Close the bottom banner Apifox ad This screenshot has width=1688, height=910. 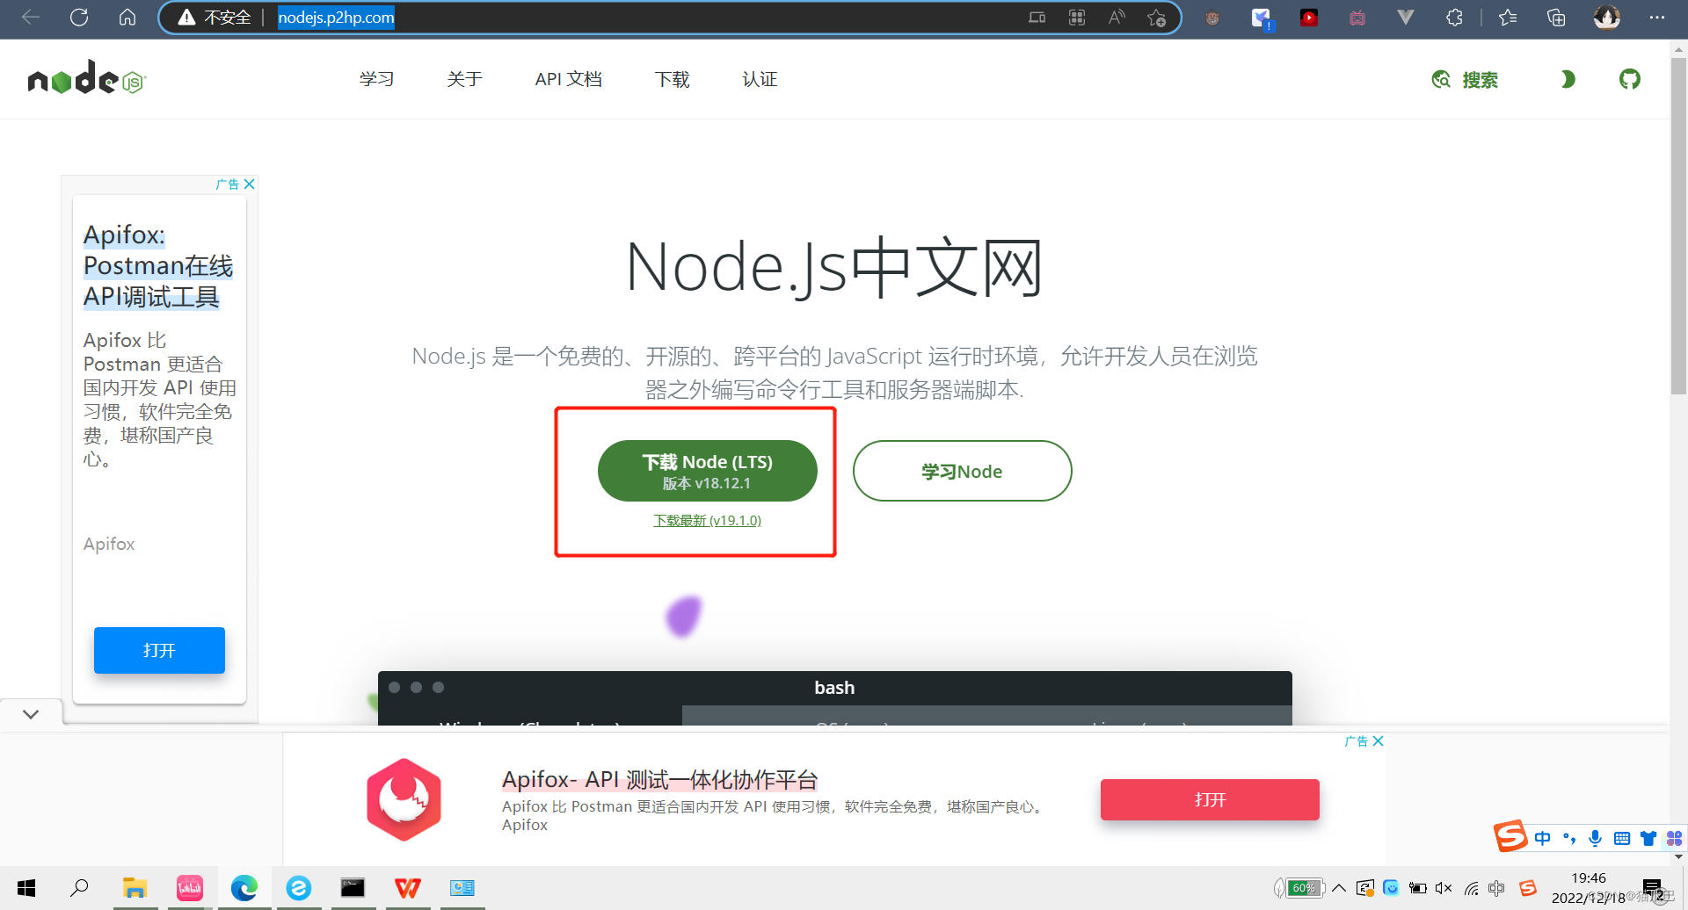(1379, 740)
